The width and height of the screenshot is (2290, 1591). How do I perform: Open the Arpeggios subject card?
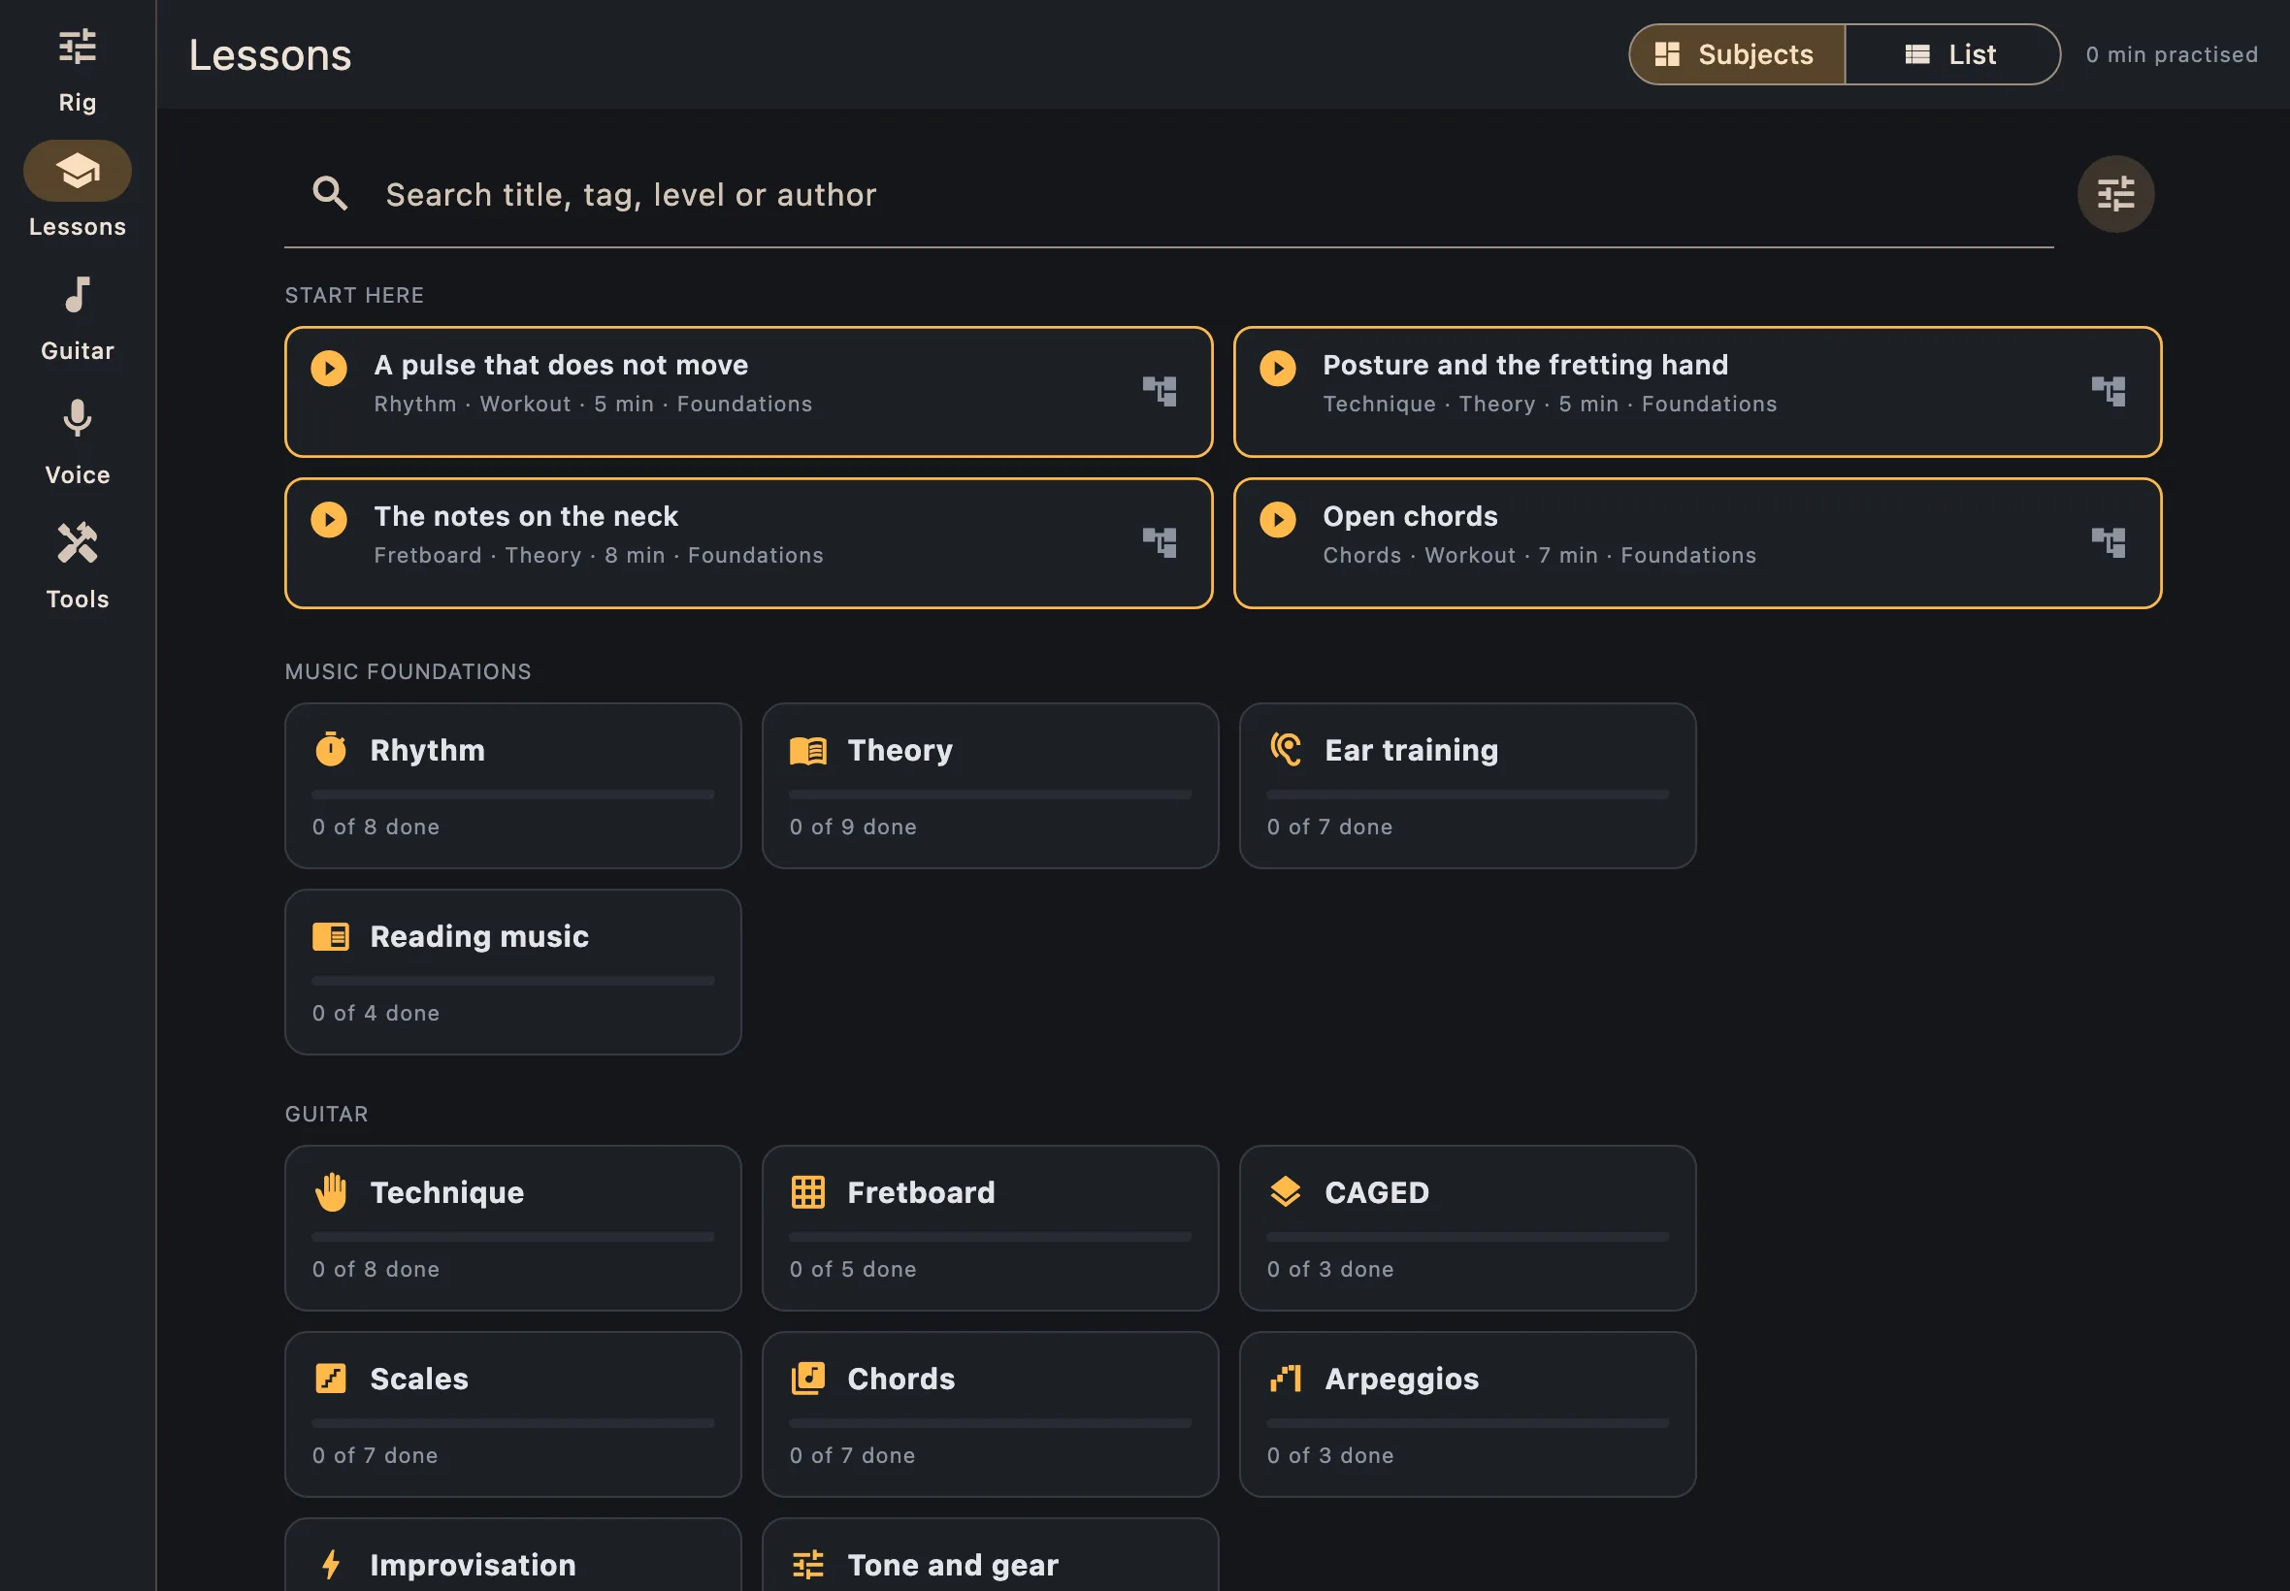click(x=1467, y=1414)
